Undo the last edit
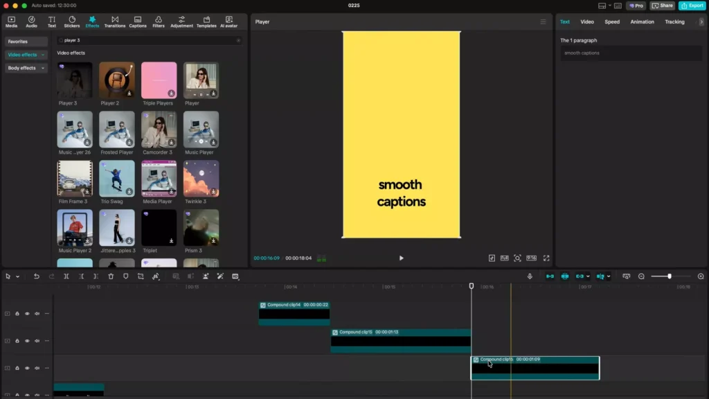 click(37, 276)
